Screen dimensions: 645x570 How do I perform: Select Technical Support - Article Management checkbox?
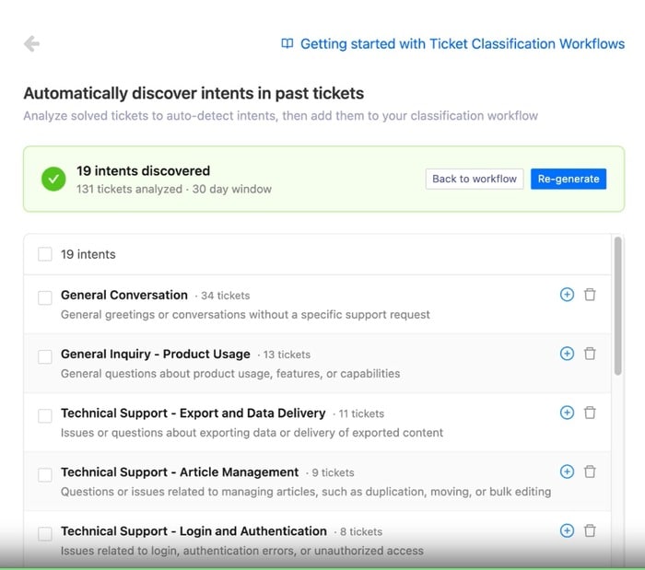[x=45, y=474]
